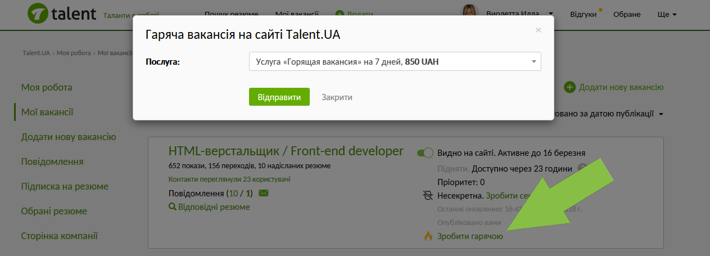This screenshot has height=256, width=710.
Task: Click the envelope icon next to Повідомлення counts
Action: 264,194
